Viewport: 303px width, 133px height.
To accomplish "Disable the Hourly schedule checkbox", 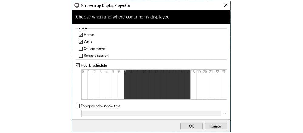I will tap(78, 65).
